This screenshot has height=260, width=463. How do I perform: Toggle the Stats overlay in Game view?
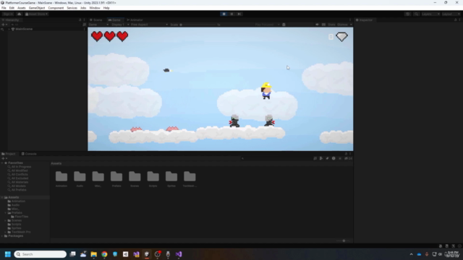point(331,25)
